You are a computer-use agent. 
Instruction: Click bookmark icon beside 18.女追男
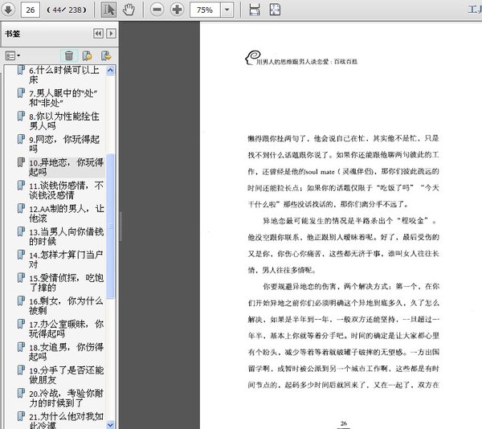21,347
